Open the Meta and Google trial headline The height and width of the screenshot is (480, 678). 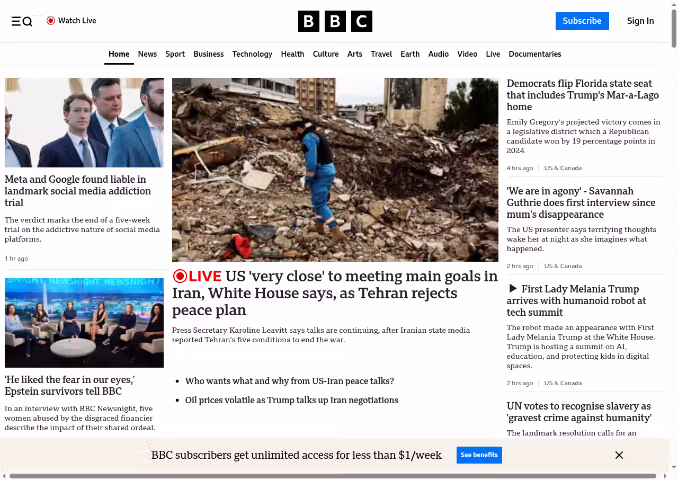[x=78, y=191]
